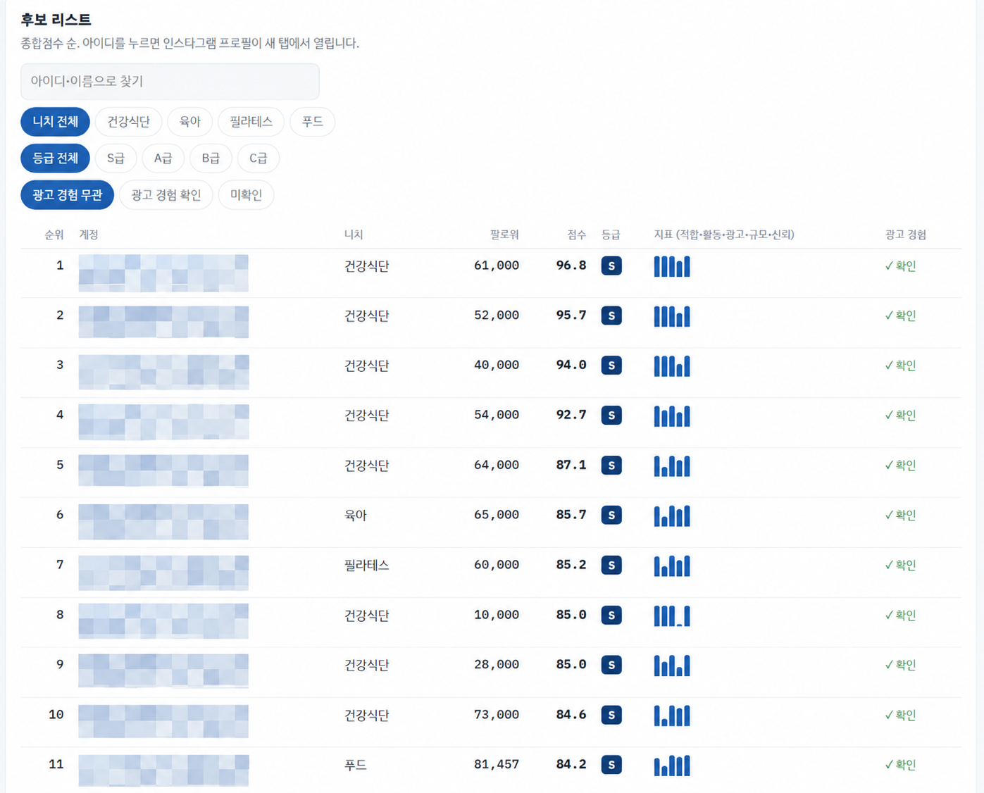
Task: Show only S급 candidates
Action: click(116, 158)
